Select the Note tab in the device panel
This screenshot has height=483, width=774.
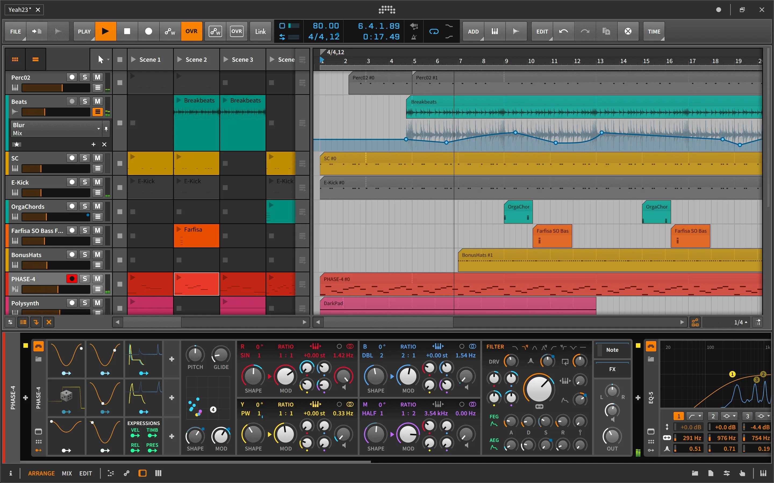[x=612, y=350]
